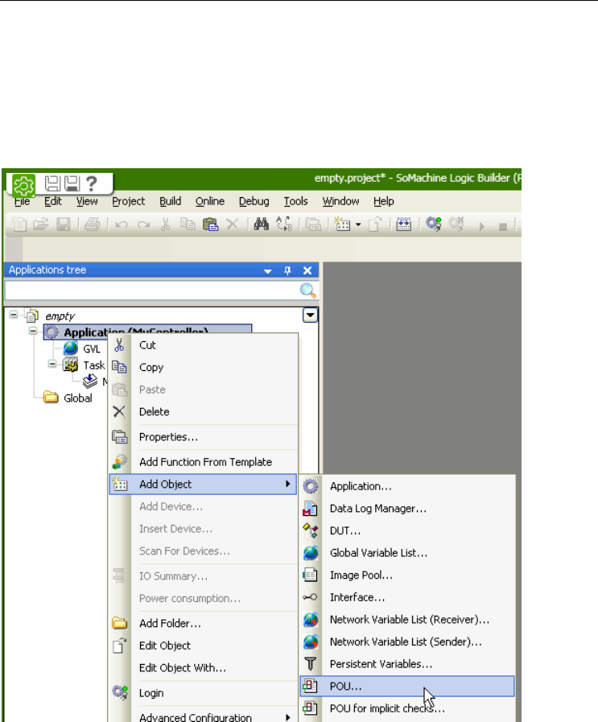
Task: Select DUT... in Add Object submenu
Action: 407,530
